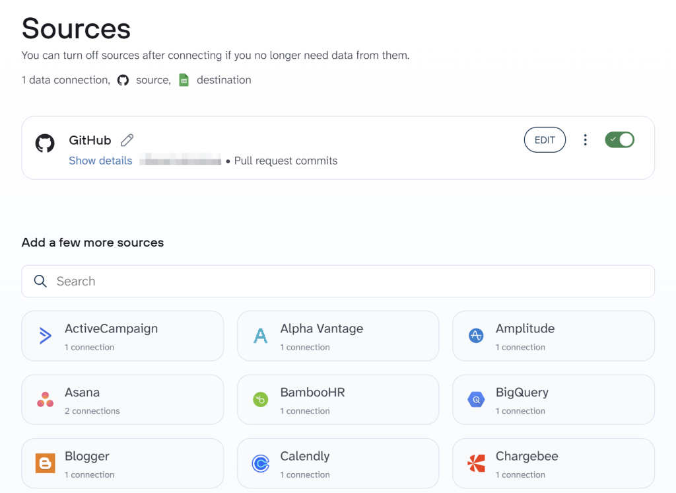This screenshot has width=676, height=493.
Task: Select the Calendly source icon
Action: 260,463
